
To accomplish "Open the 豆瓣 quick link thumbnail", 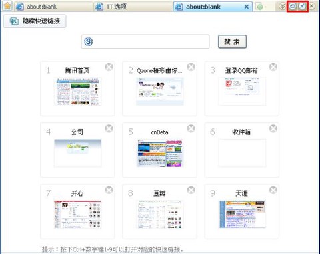I will [160, 214].
